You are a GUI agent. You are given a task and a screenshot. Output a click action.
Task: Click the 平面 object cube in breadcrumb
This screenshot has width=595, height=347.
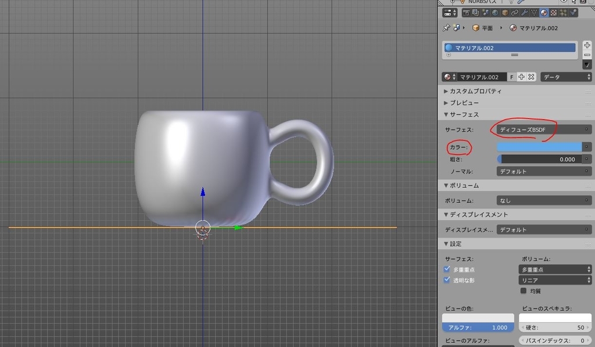click(x=476, y=28)
